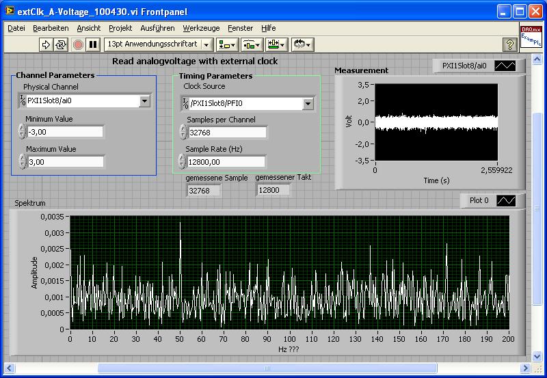
Task: Click the DAQmx Example VI icon
Action: tap(530, 37)
